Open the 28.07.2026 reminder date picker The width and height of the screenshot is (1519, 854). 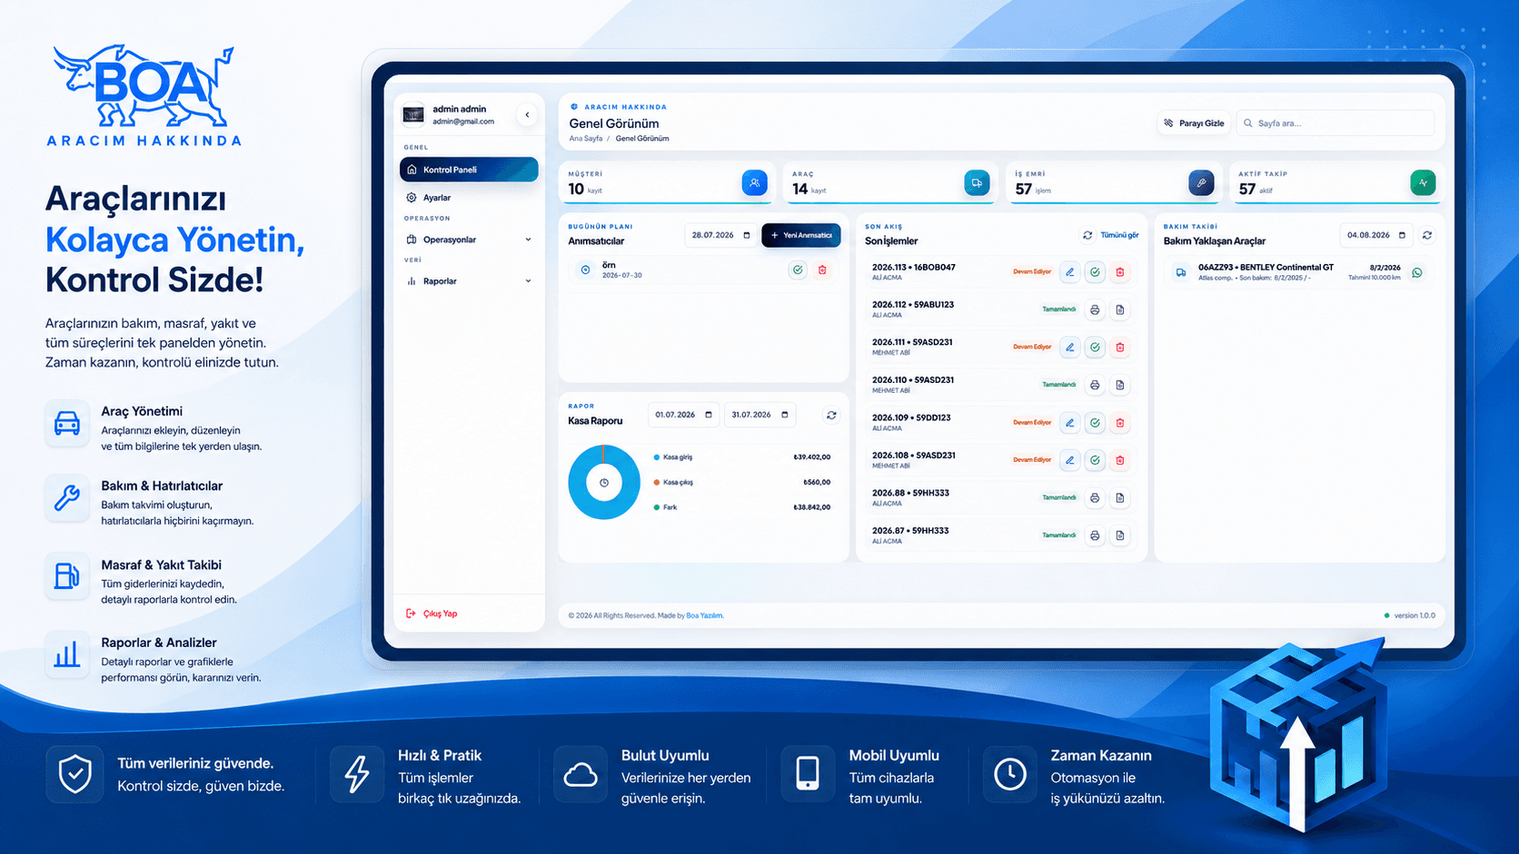720,235
